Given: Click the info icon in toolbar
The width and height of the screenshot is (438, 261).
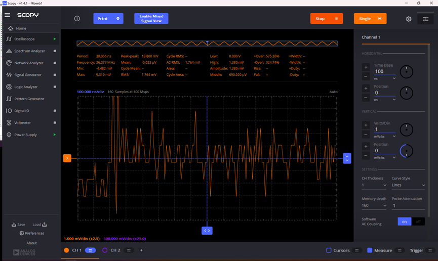Looking at the screenshot, I should [77, 18].
